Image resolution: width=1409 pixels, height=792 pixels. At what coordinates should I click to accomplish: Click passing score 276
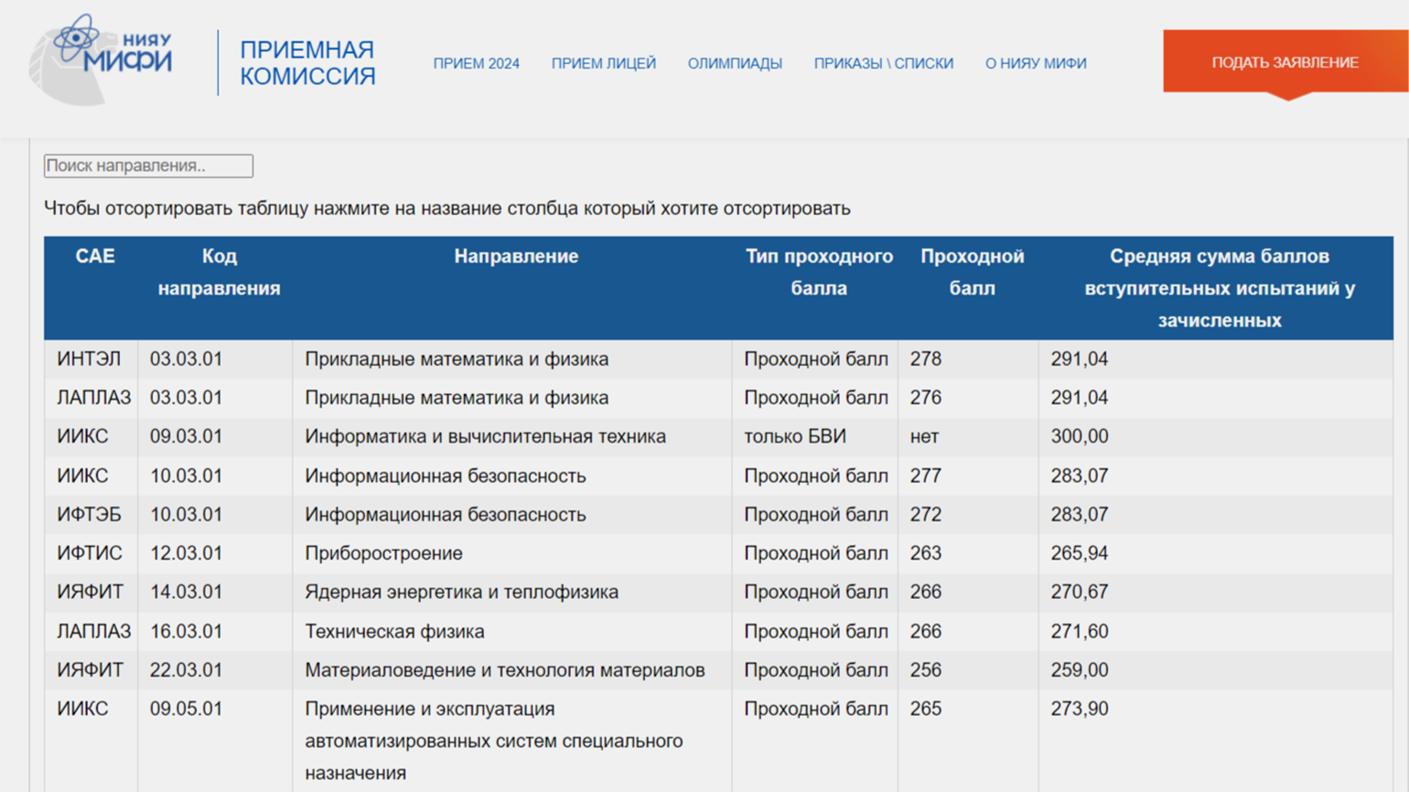(x=926, y=398)
